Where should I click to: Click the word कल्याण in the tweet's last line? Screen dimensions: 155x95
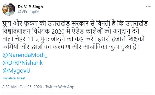pyautogui.click(x=61, y=47)
